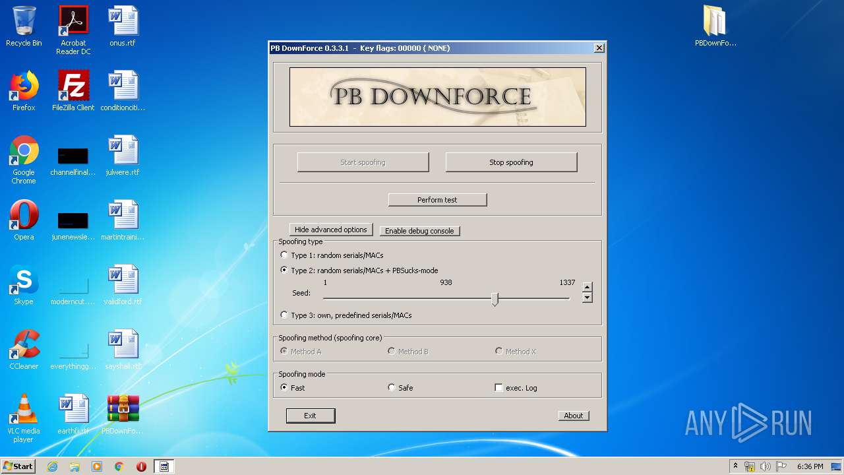Image resolution: width=844 pixels, height=475 pixels.
Task: Open the junenewsle desktop file
Action: tap(73, 224)
